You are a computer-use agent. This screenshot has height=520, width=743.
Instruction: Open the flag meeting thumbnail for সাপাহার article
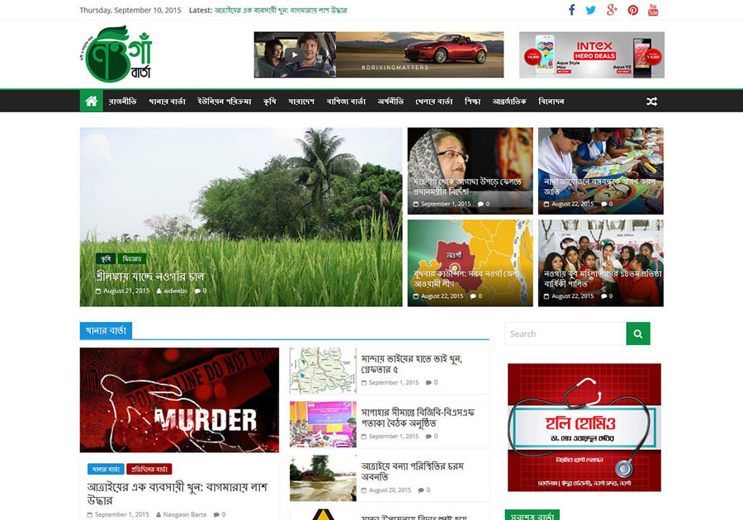click(323, 424)
